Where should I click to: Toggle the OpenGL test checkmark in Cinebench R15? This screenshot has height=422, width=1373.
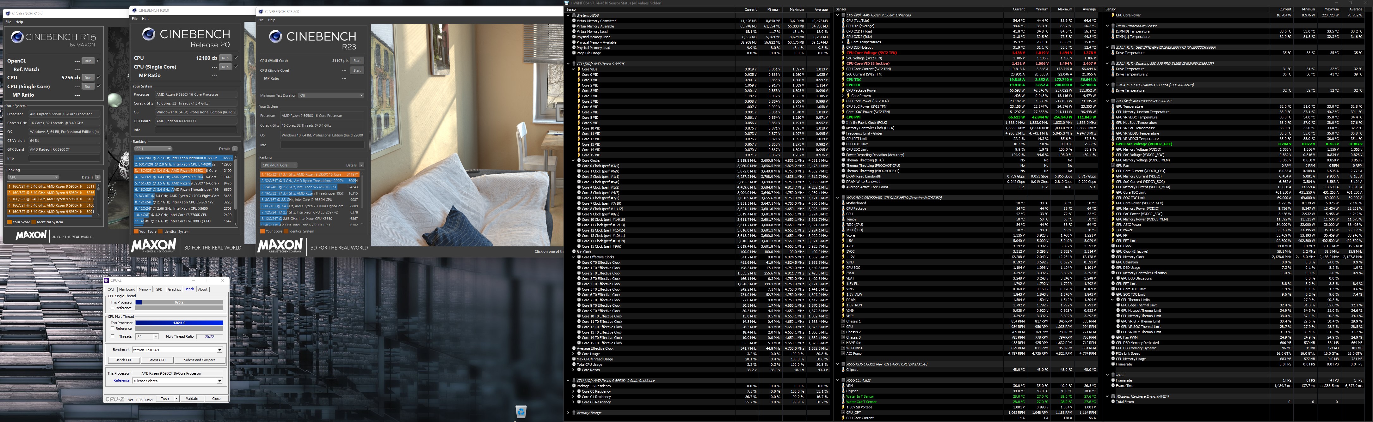99,61
